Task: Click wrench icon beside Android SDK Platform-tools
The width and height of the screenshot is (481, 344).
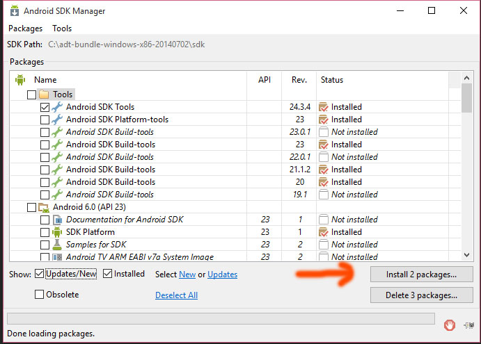Action: coord(57,120)
